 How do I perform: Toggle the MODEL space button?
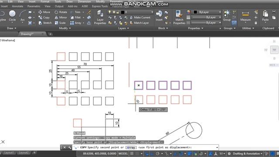[x=123, y=154]
